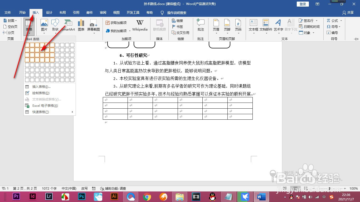The height and width of the screenshot is (202, 360).
Task: Click the zoom in plus button
Action: pos(345,189)
